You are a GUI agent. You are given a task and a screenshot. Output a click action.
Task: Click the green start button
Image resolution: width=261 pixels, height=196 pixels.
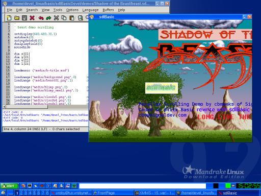9,186
